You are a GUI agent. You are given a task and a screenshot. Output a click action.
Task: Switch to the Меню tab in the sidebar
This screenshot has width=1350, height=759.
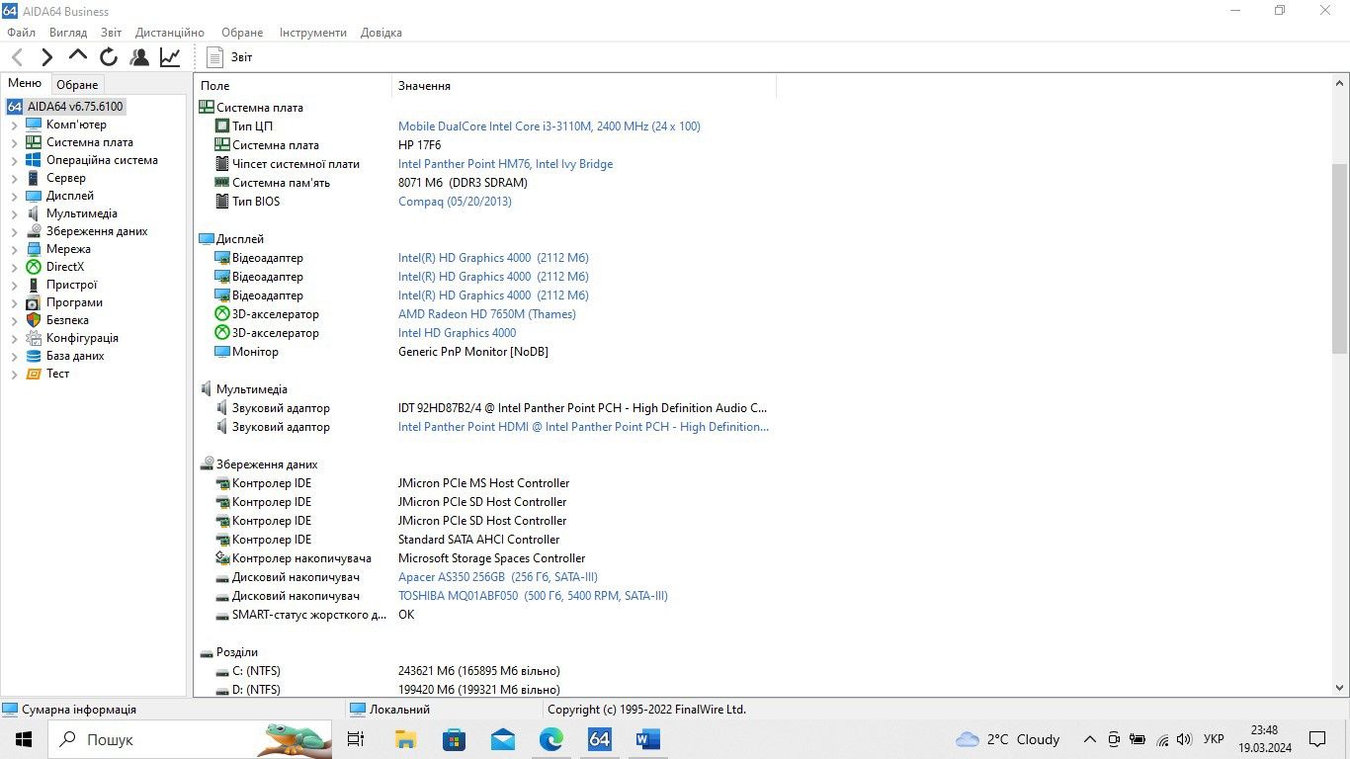pyautogui.click(x=25, y=84)
